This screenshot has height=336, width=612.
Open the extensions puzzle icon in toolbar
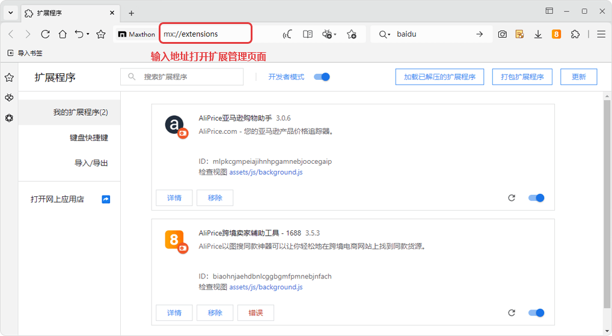(x=575, y=34)
